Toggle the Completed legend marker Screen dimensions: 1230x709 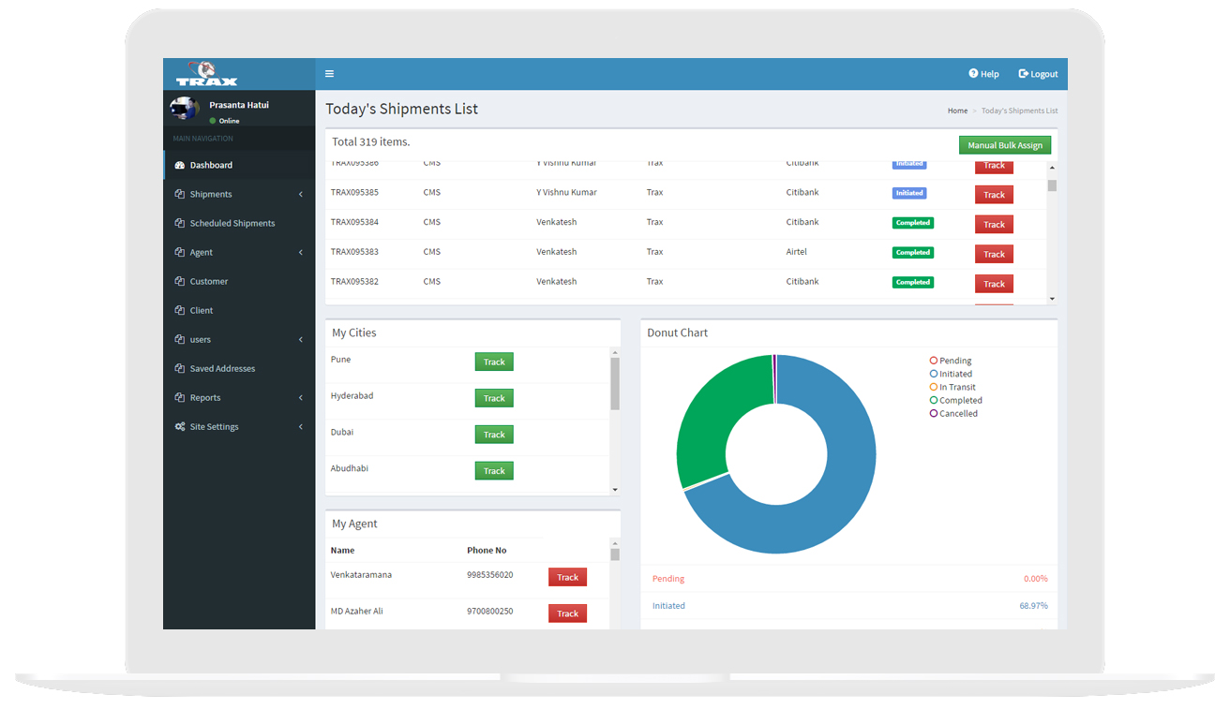[934, 400]
